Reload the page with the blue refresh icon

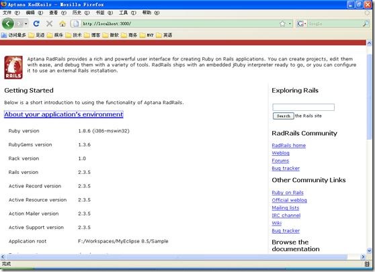pyautogui.click(x=36, y=24)
